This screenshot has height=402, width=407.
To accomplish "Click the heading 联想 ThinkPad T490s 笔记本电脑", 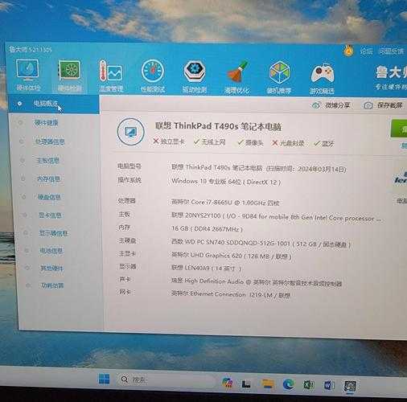I will click(x=218, y=126).
